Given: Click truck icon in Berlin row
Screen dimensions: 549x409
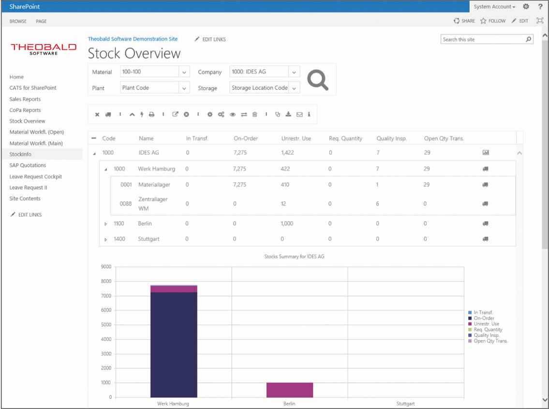Looking at the screenshot, I should (485, 223).
